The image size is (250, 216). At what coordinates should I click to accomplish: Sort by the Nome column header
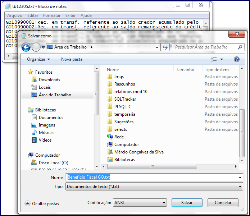tap(113, 70)
